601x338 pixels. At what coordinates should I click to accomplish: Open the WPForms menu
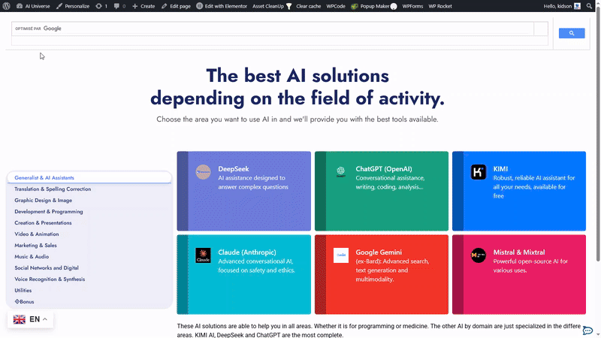pos(412,6)
